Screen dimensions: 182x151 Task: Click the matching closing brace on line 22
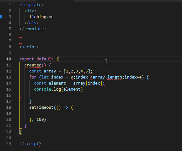[21, 132]
